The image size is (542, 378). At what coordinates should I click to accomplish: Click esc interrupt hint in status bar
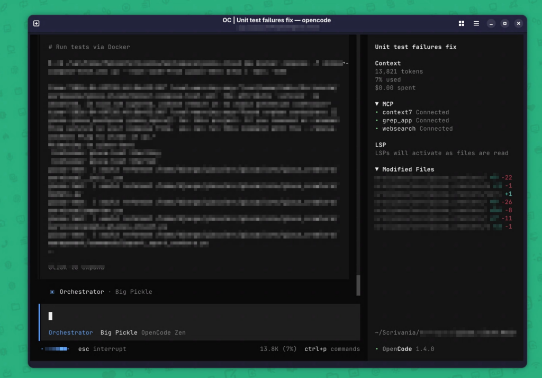[102, 349]
